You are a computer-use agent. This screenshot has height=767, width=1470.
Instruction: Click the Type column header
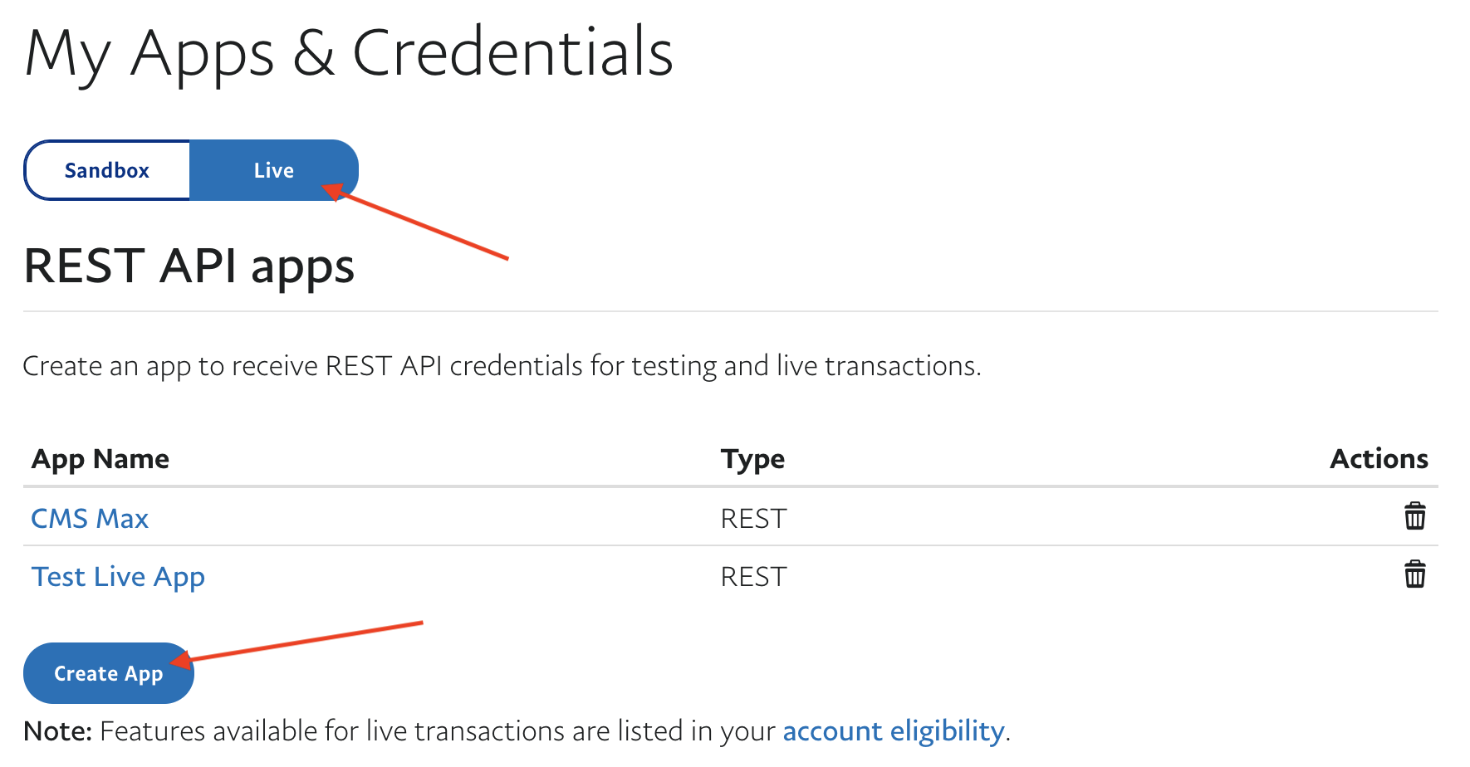(x=752, y=459)
